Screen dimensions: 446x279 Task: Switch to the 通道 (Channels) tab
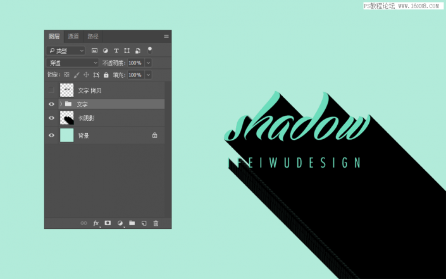(x=73, y=37)
